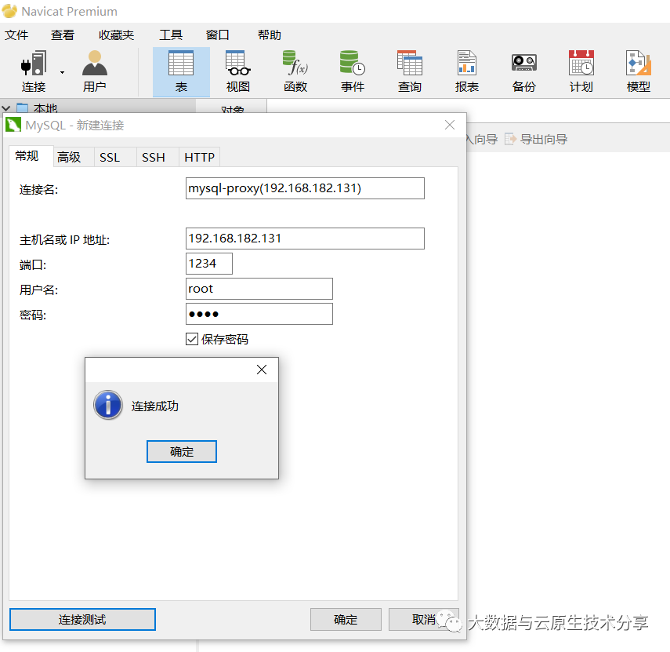Close the MySQL new connection dialog
Image resolution: width=670 pixels, height=652 pixels.
coord(450,125)
